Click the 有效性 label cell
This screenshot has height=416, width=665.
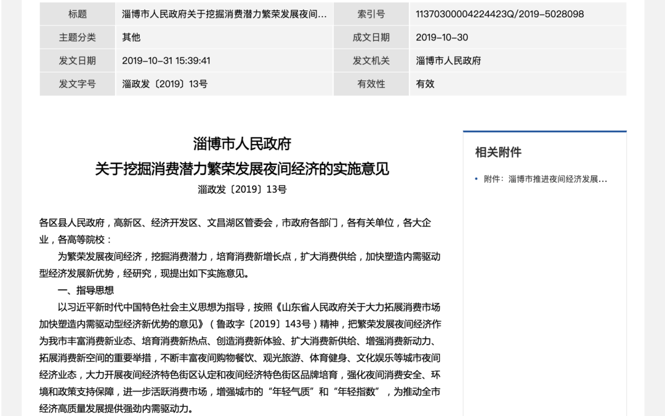click(x=371, y=84)
